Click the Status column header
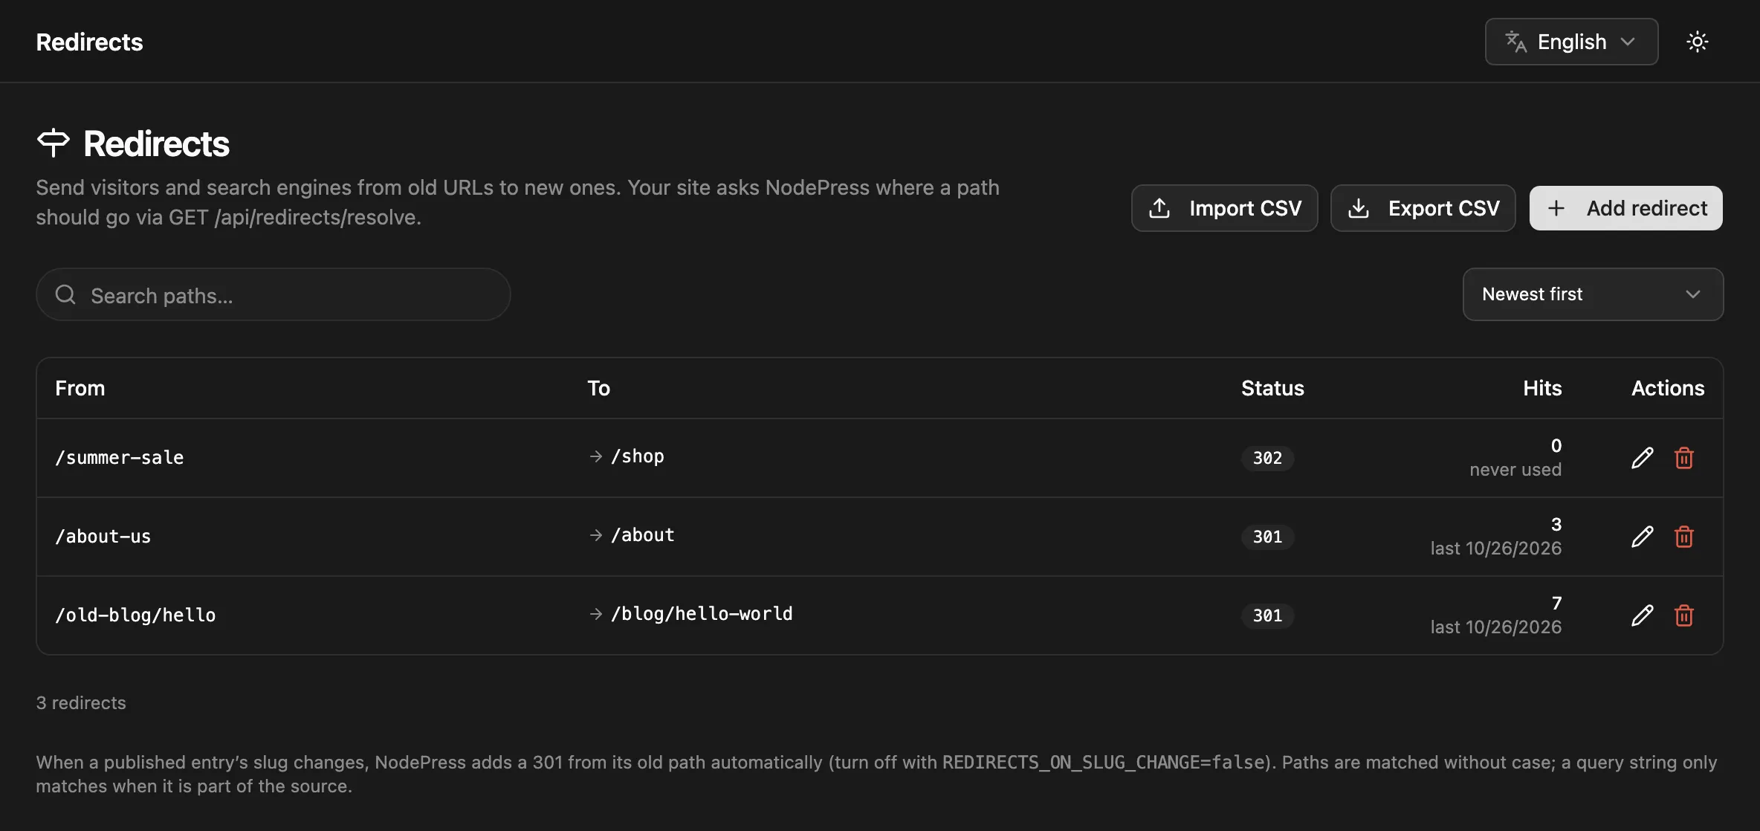 [x=1272, y=388]
